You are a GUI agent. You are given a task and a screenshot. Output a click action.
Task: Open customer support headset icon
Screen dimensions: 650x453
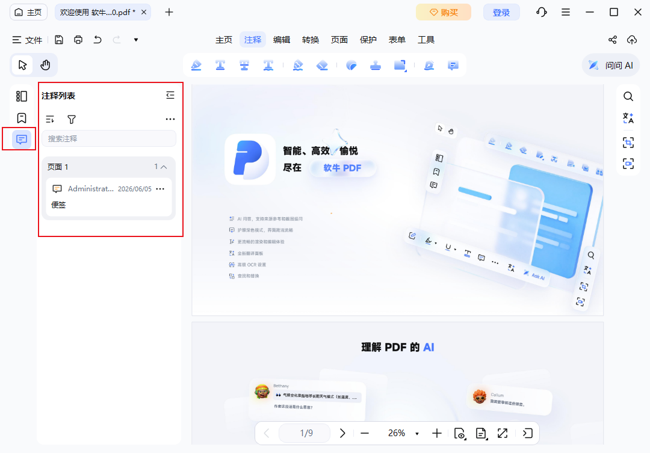coord(542,12)
